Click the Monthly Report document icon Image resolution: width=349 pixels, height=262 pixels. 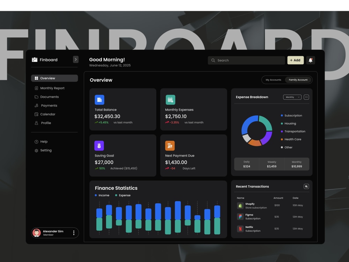(36, 88)
